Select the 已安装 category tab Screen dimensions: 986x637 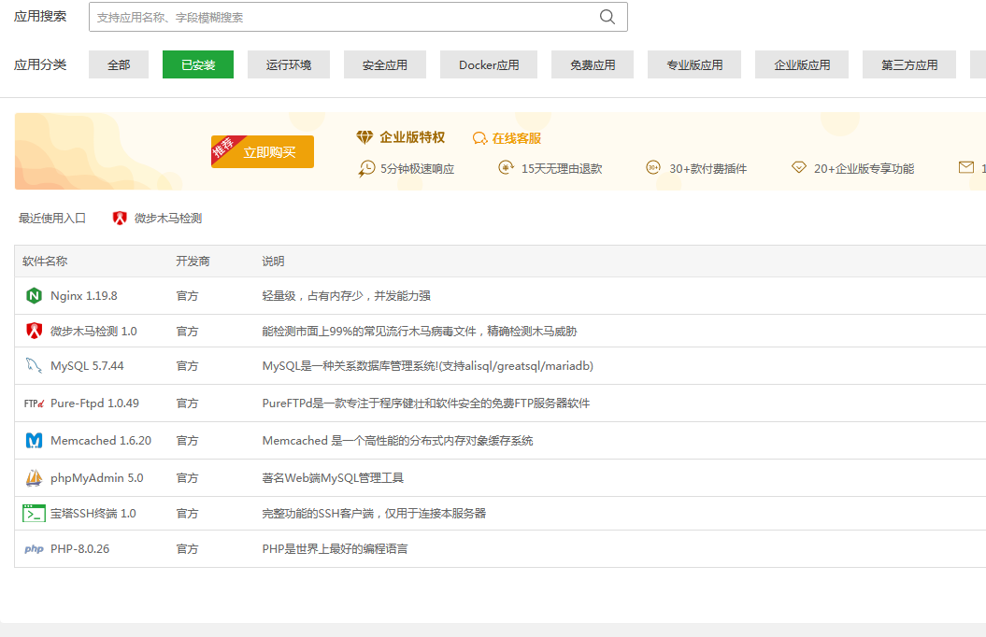coord(198,64)
